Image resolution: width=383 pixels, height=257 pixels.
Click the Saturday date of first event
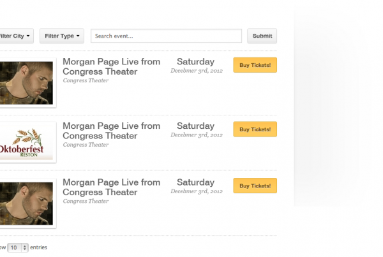tap(196, 62)
